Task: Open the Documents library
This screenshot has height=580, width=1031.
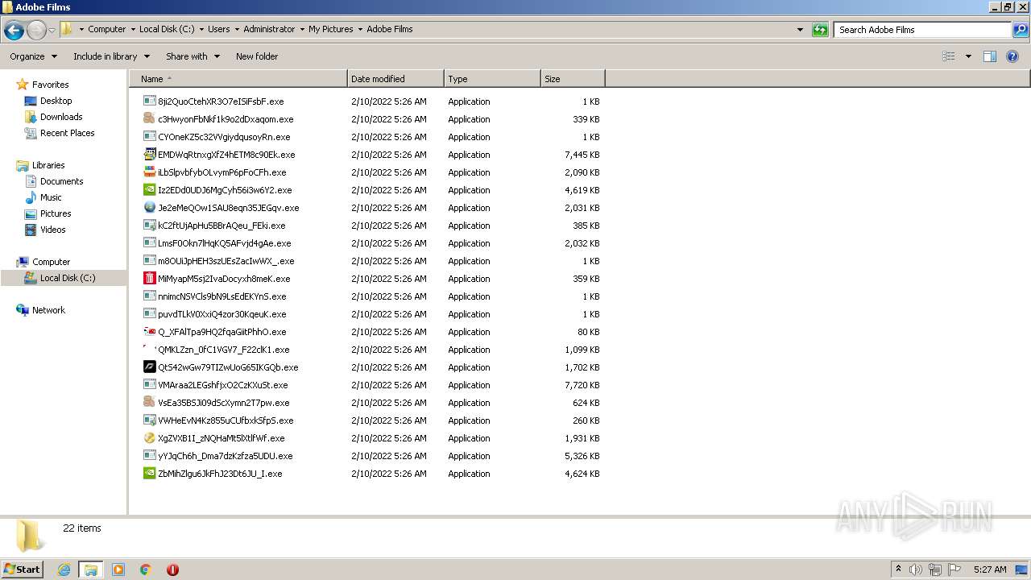Action: click(x=61, y=181)
